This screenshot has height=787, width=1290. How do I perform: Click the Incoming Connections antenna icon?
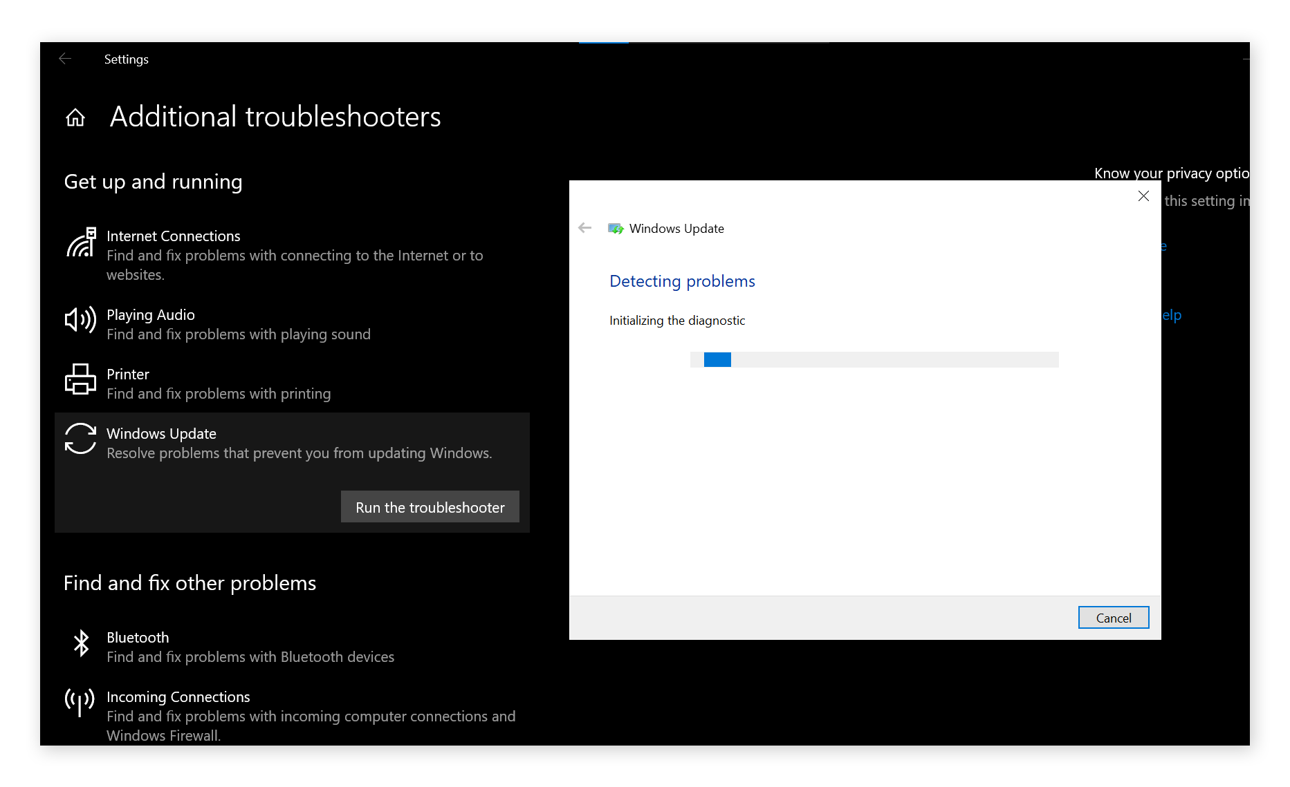click(79, 702)
